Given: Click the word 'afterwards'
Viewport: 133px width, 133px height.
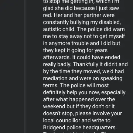Looking at the screenshot, I should pyautogui.click(x=57, y=57).
